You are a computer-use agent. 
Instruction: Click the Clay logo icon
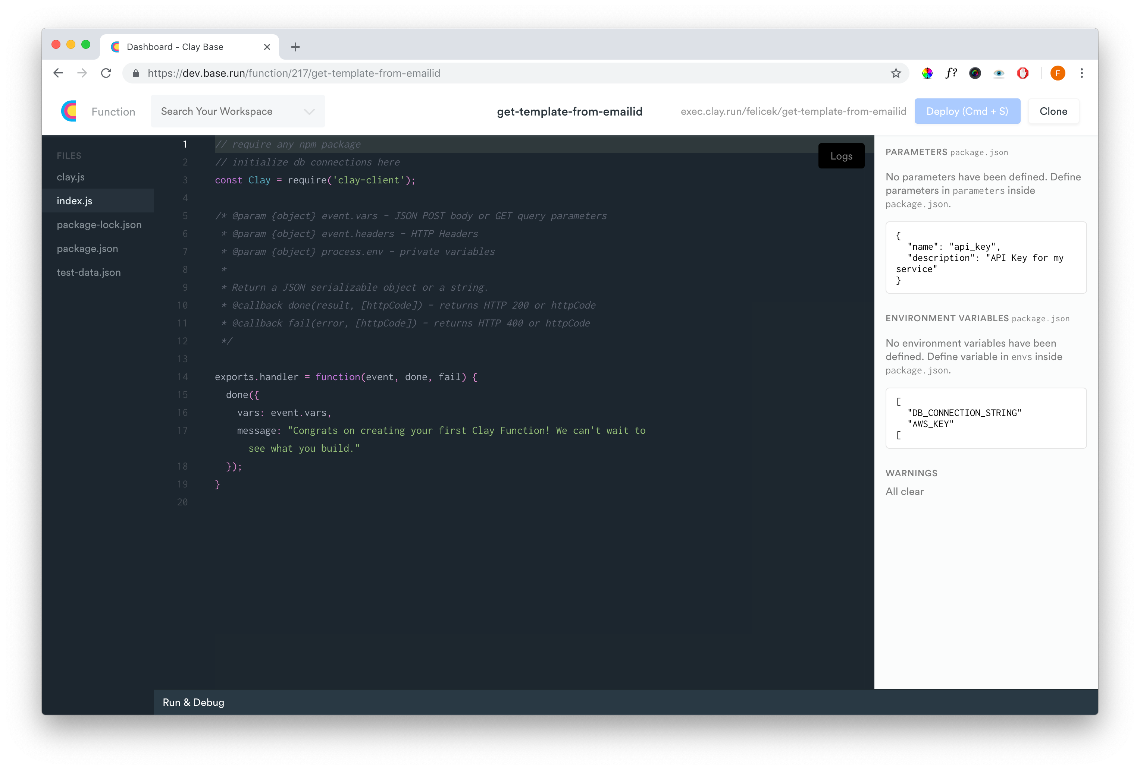69,111
